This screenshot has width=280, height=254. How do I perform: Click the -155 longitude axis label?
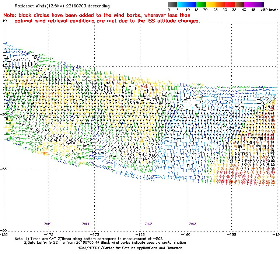pyautogui.click(x=232, y=234)
